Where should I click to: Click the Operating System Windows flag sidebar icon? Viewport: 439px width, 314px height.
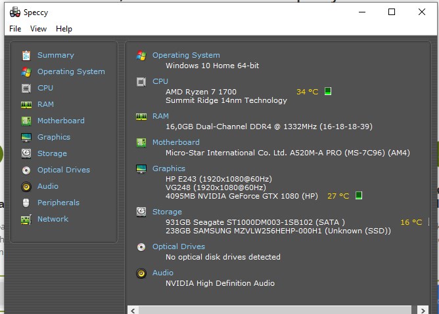[x=26, y=72]
